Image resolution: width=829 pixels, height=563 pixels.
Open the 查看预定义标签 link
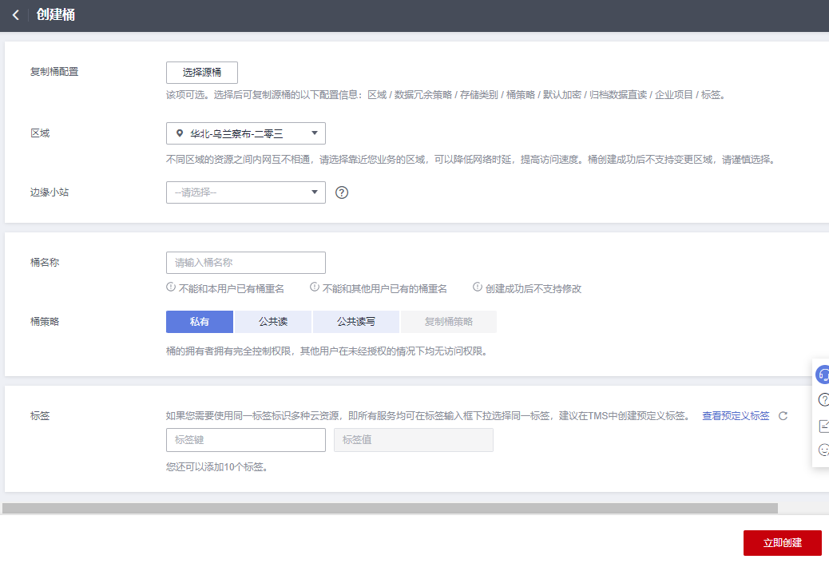tap(736, 416)
